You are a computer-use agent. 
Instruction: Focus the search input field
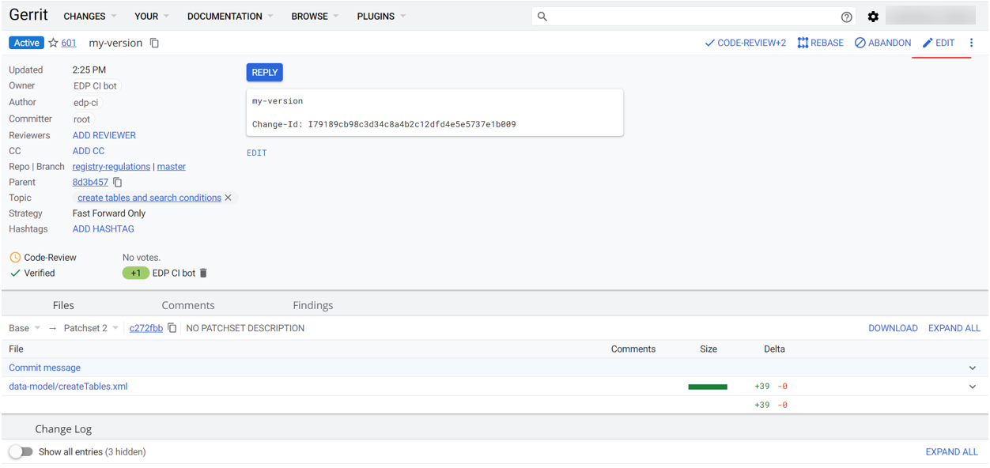pos(694,16)
